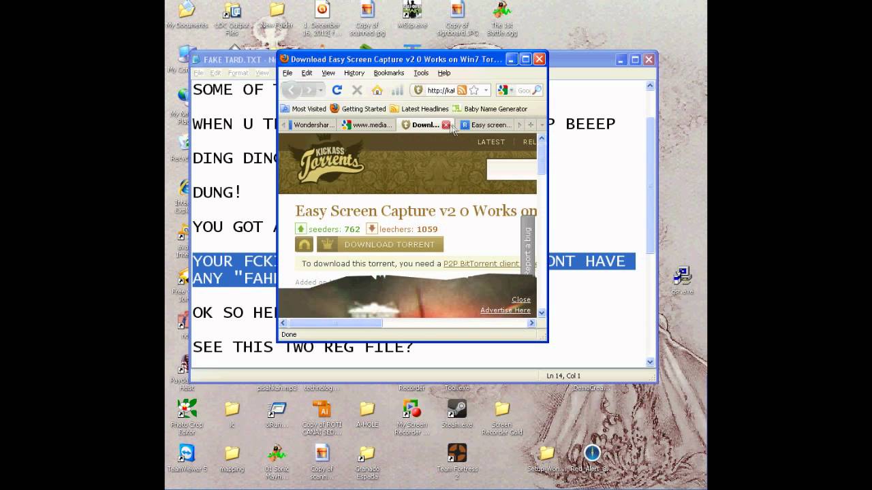
Task: Open the Firefox History menu
Action: [354, 73]
